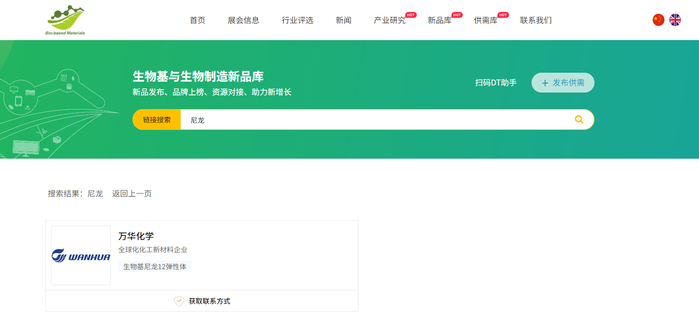The height and width of the screenshot is (323, 699).
Task: Click the shield icon beside 获取联系方式
Action: coord(179,301)
